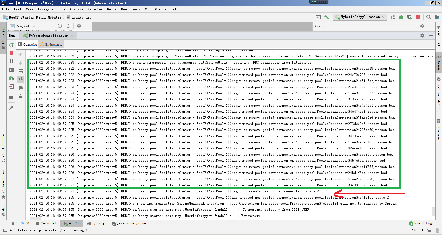
Task: Run with coverage from main toolbar
Action: click(x=410, y=17)
